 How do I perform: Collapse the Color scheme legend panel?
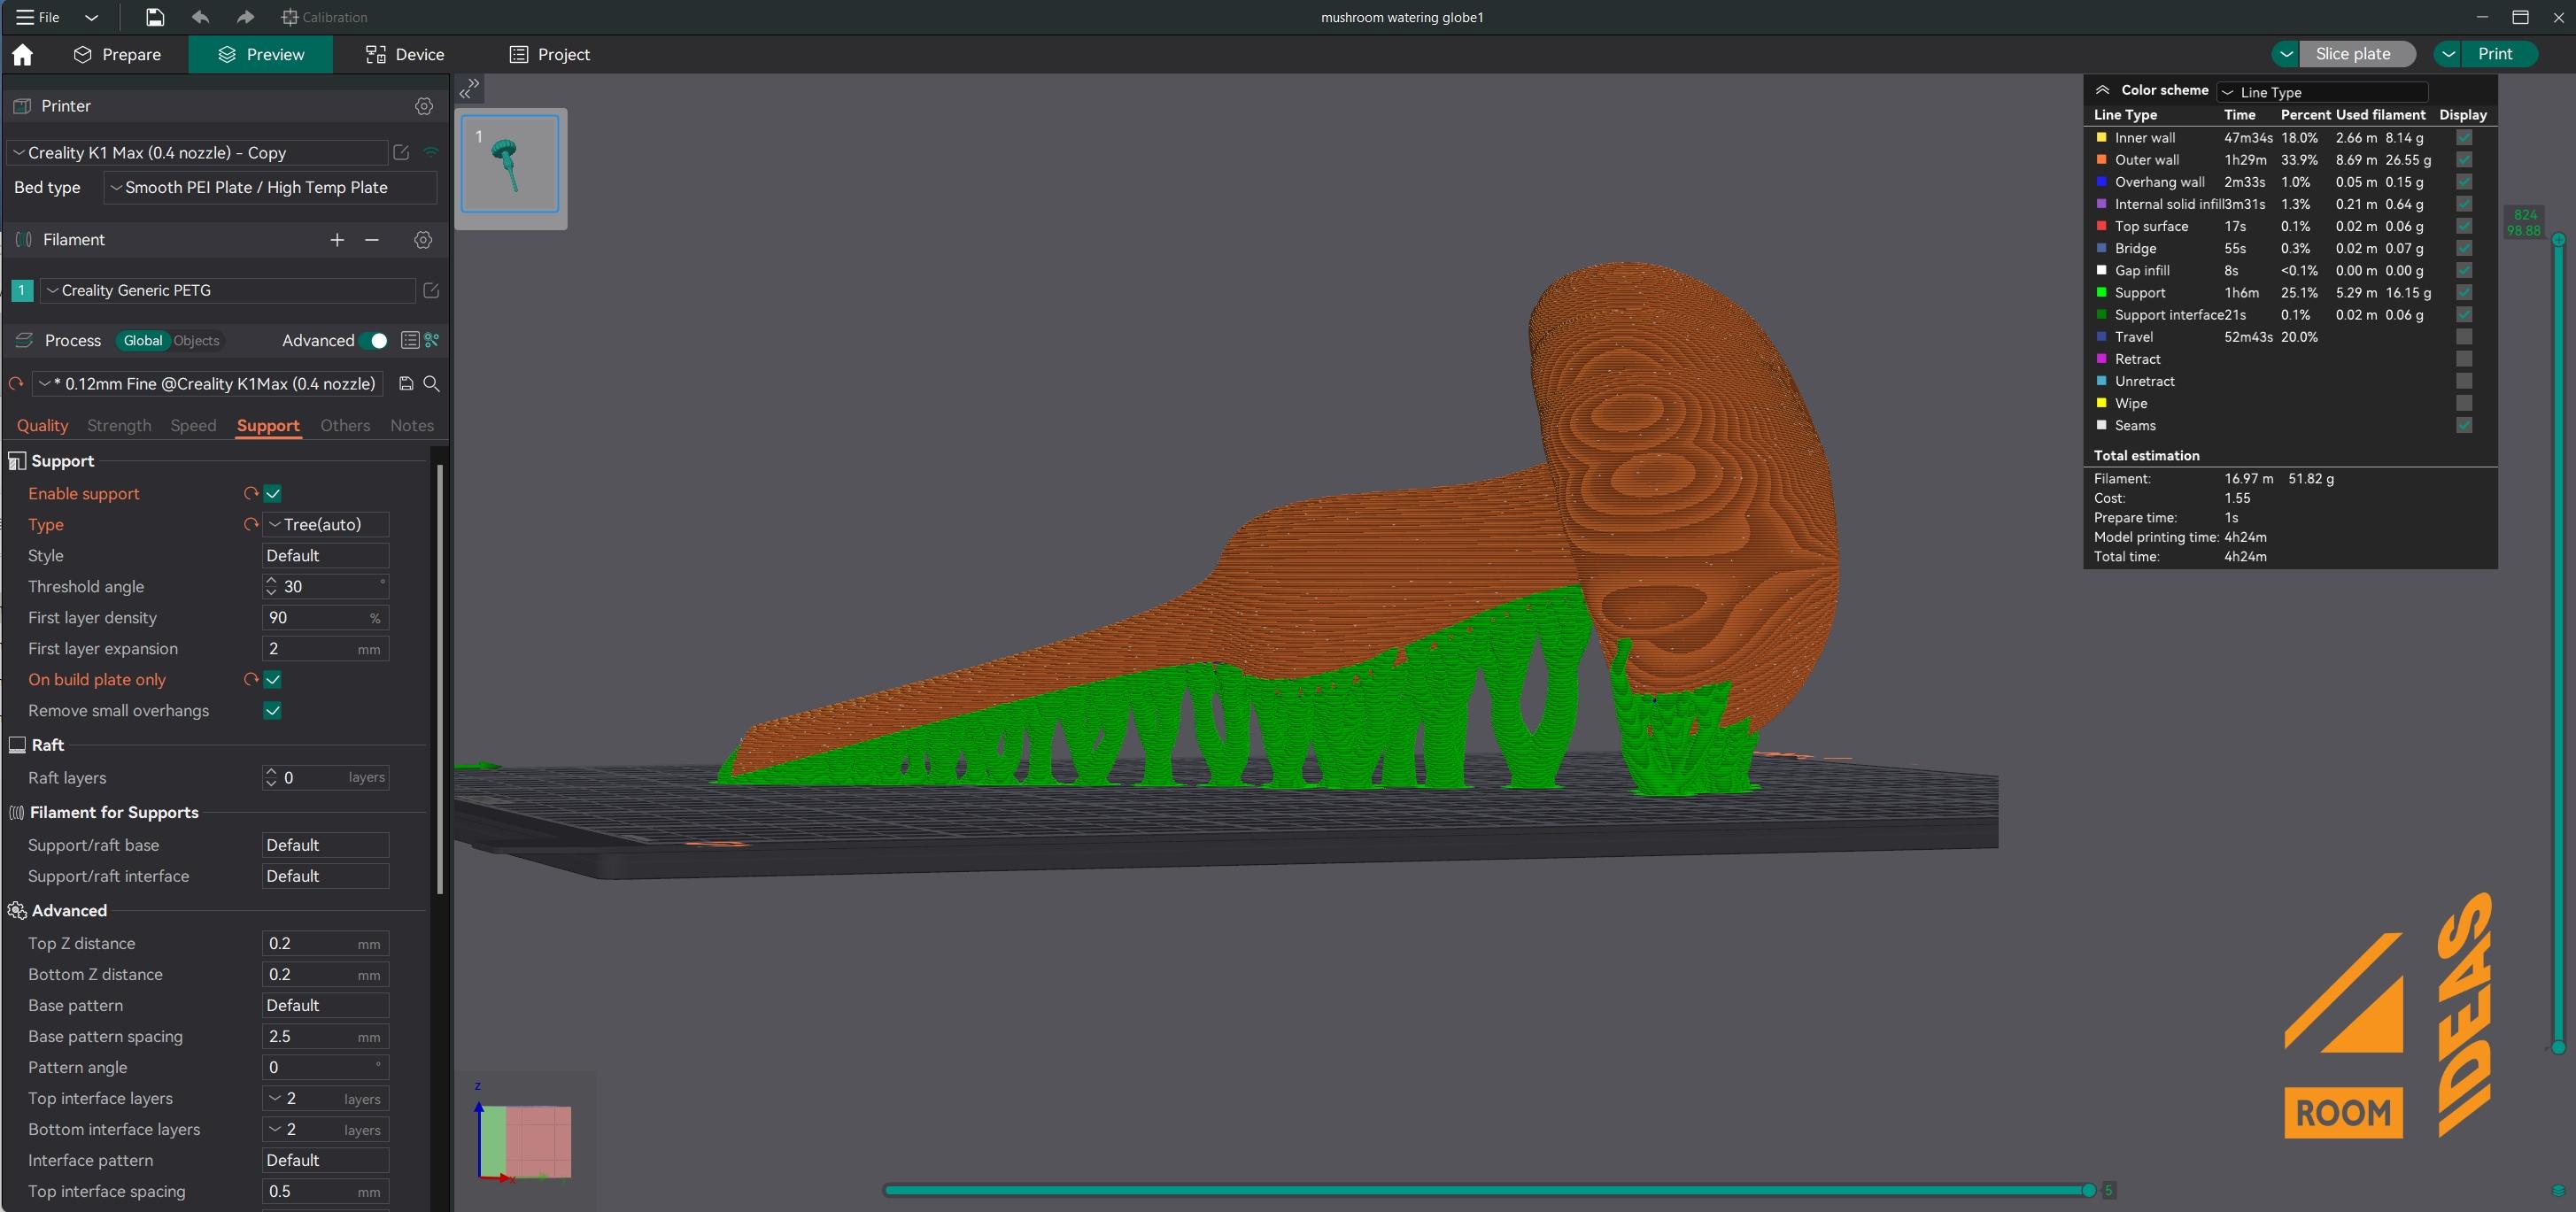pyautogui.click(x=2102, y=90)
